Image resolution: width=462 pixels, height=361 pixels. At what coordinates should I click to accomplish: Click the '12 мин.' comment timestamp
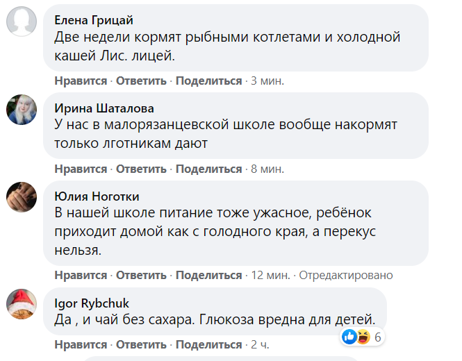pyautogui.click(x=270, y=276)
